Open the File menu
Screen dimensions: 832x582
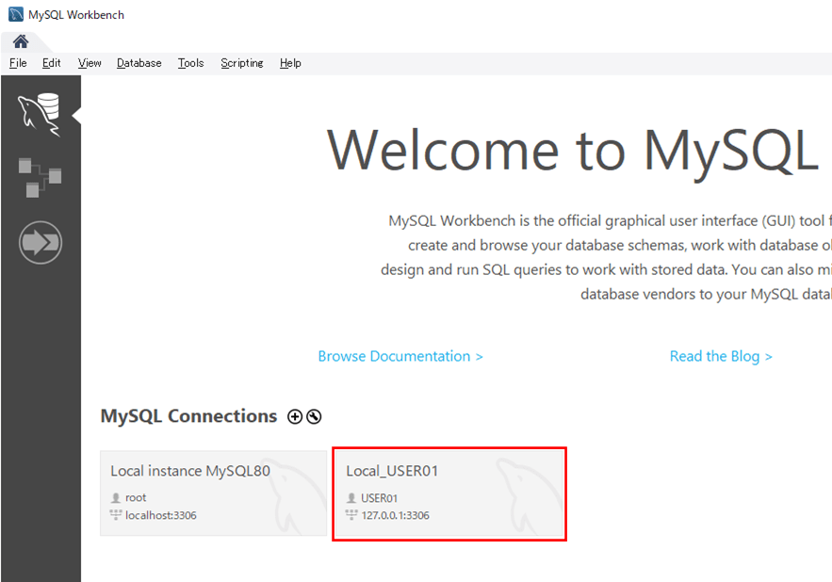(18, 63)
